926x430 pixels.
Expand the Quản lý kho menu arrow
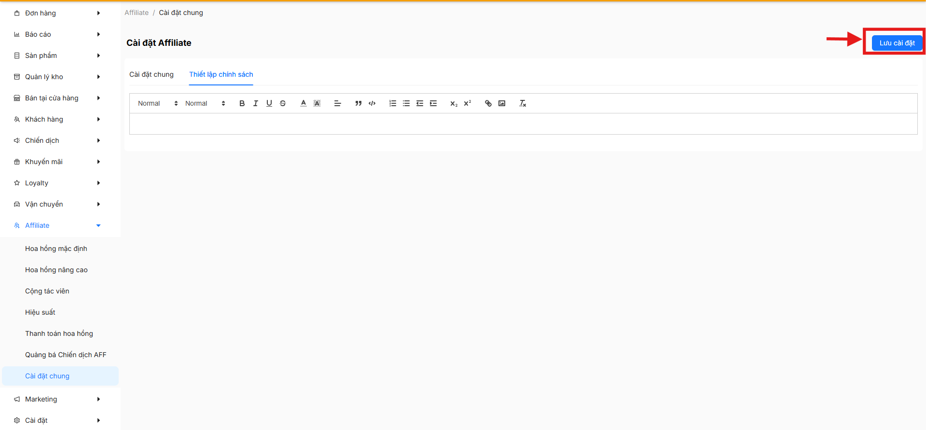98,77
